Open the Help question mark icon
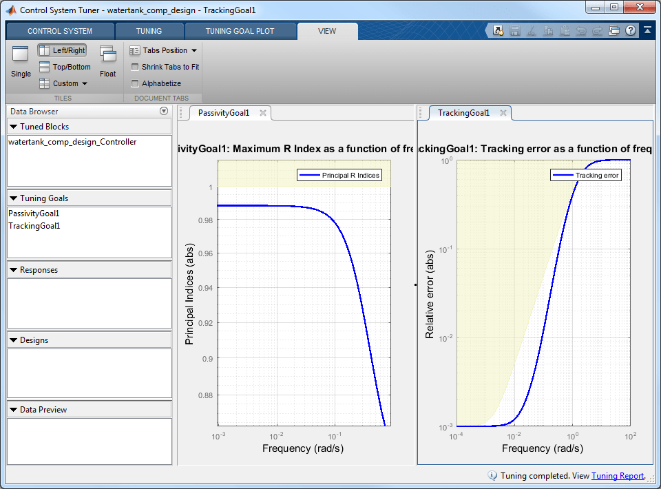661x489 pixels. [630, 31]
